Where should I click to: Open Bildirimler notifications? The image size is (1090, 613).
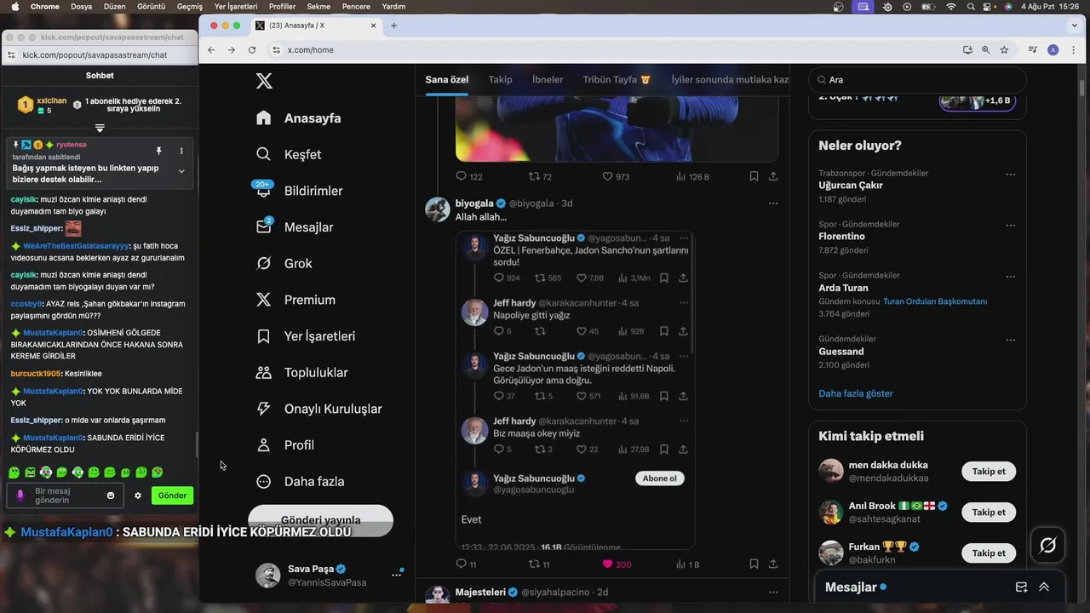(299, 191)
